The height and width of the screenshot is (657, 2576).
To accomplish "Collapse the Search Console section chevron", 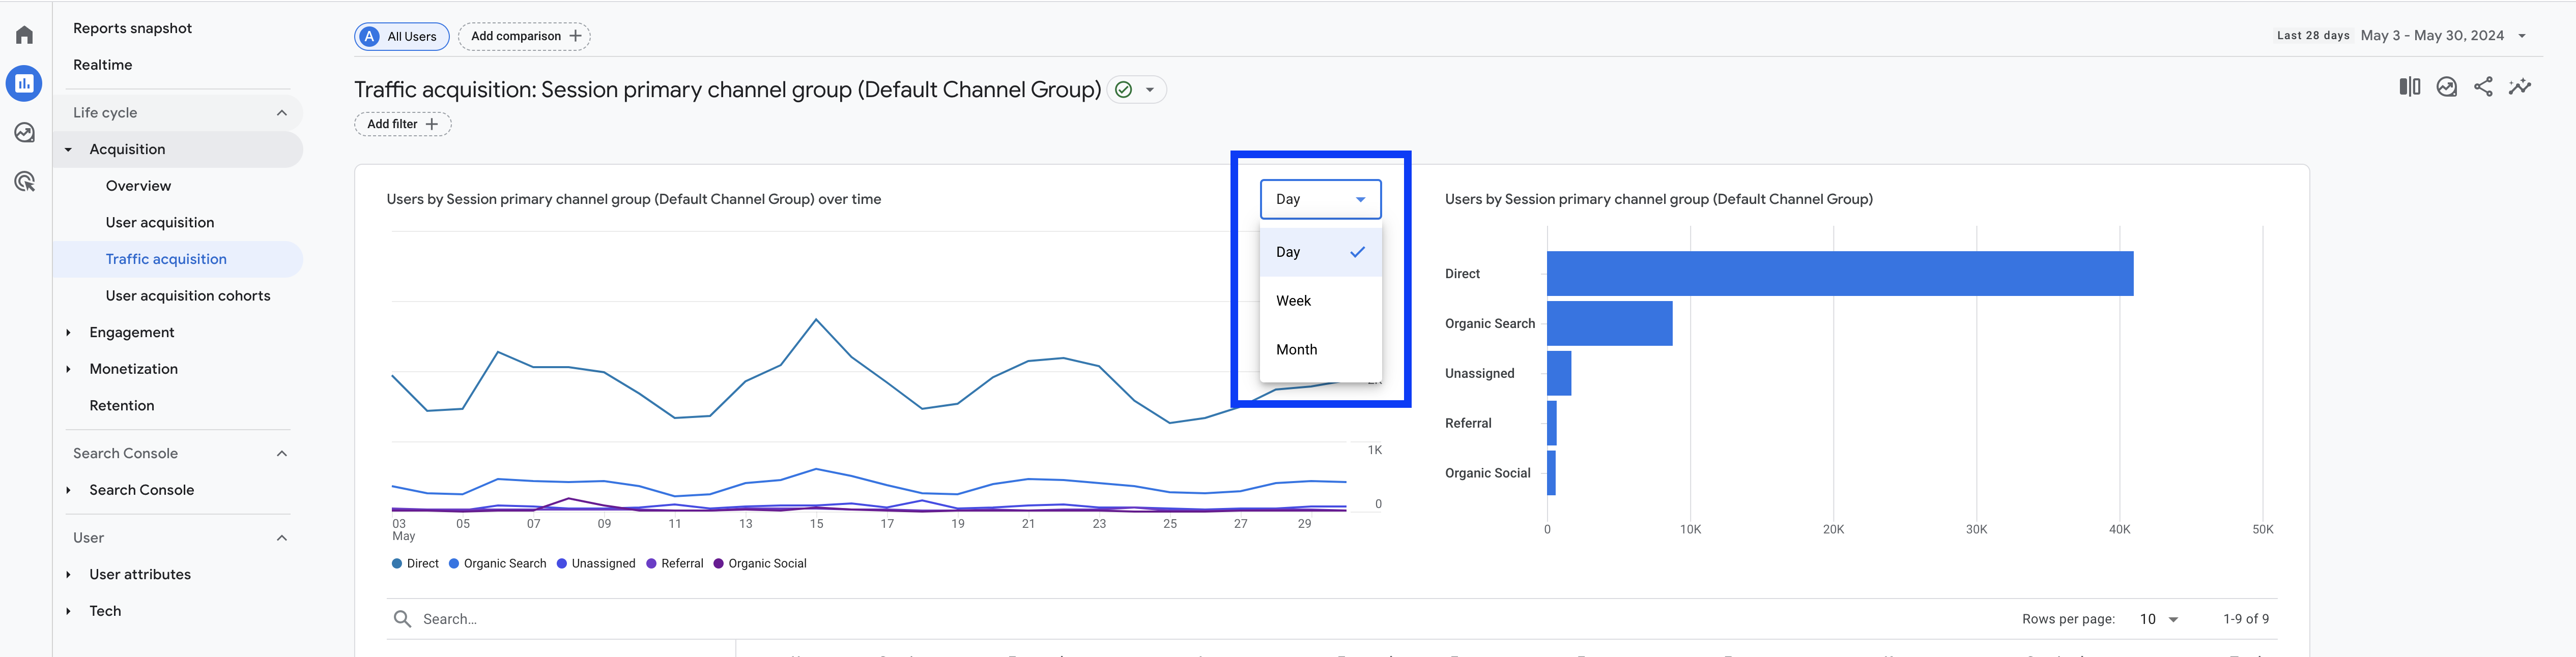I will point(282,454).
